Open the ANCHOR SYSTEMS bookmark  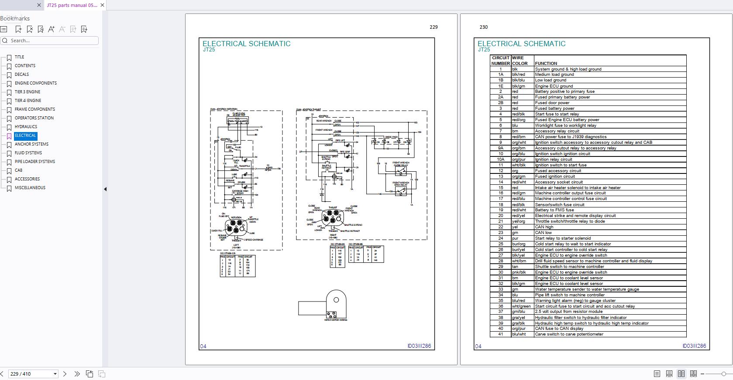pyautogui.click(x=31, y=144)
